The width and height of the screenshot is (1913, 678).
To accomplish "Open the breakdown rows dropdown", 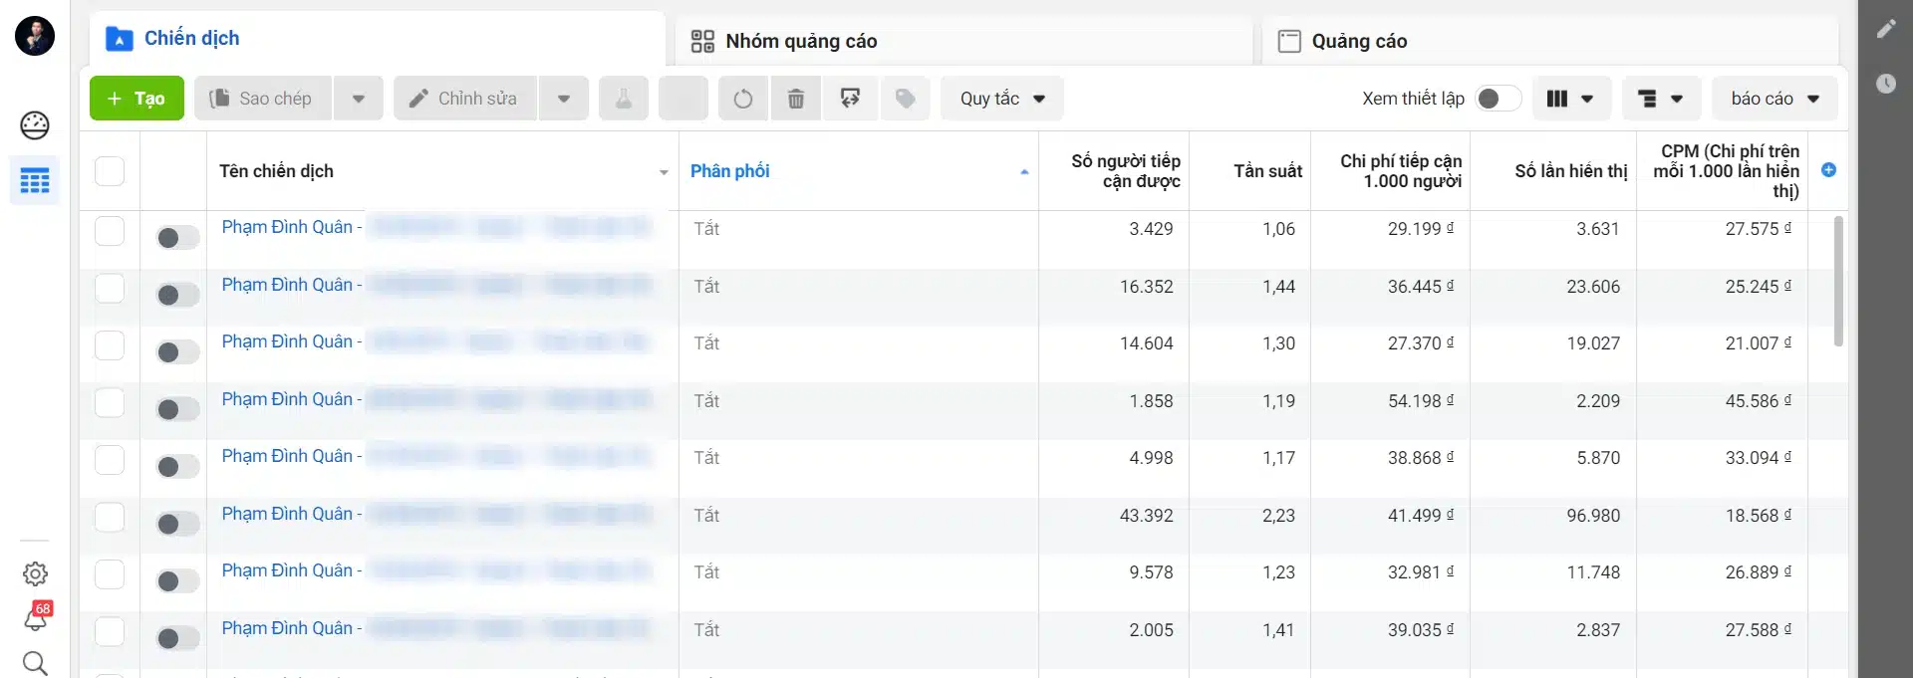I will click(1660, 99).
